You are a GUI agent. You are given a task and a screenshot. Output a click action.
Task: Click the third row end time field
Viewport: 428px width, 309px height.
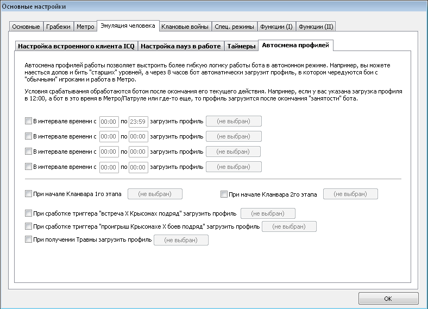pos(139,152)
